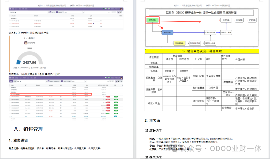Remove the first filter facet in goals search box
The height and width of the screenshot is (159, 270).
[54, 12]
